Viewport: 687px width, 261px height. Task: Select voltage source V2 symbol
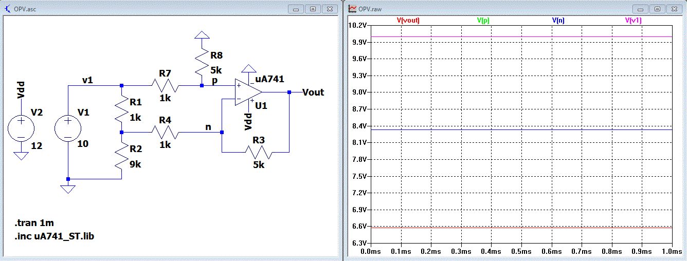21,128
